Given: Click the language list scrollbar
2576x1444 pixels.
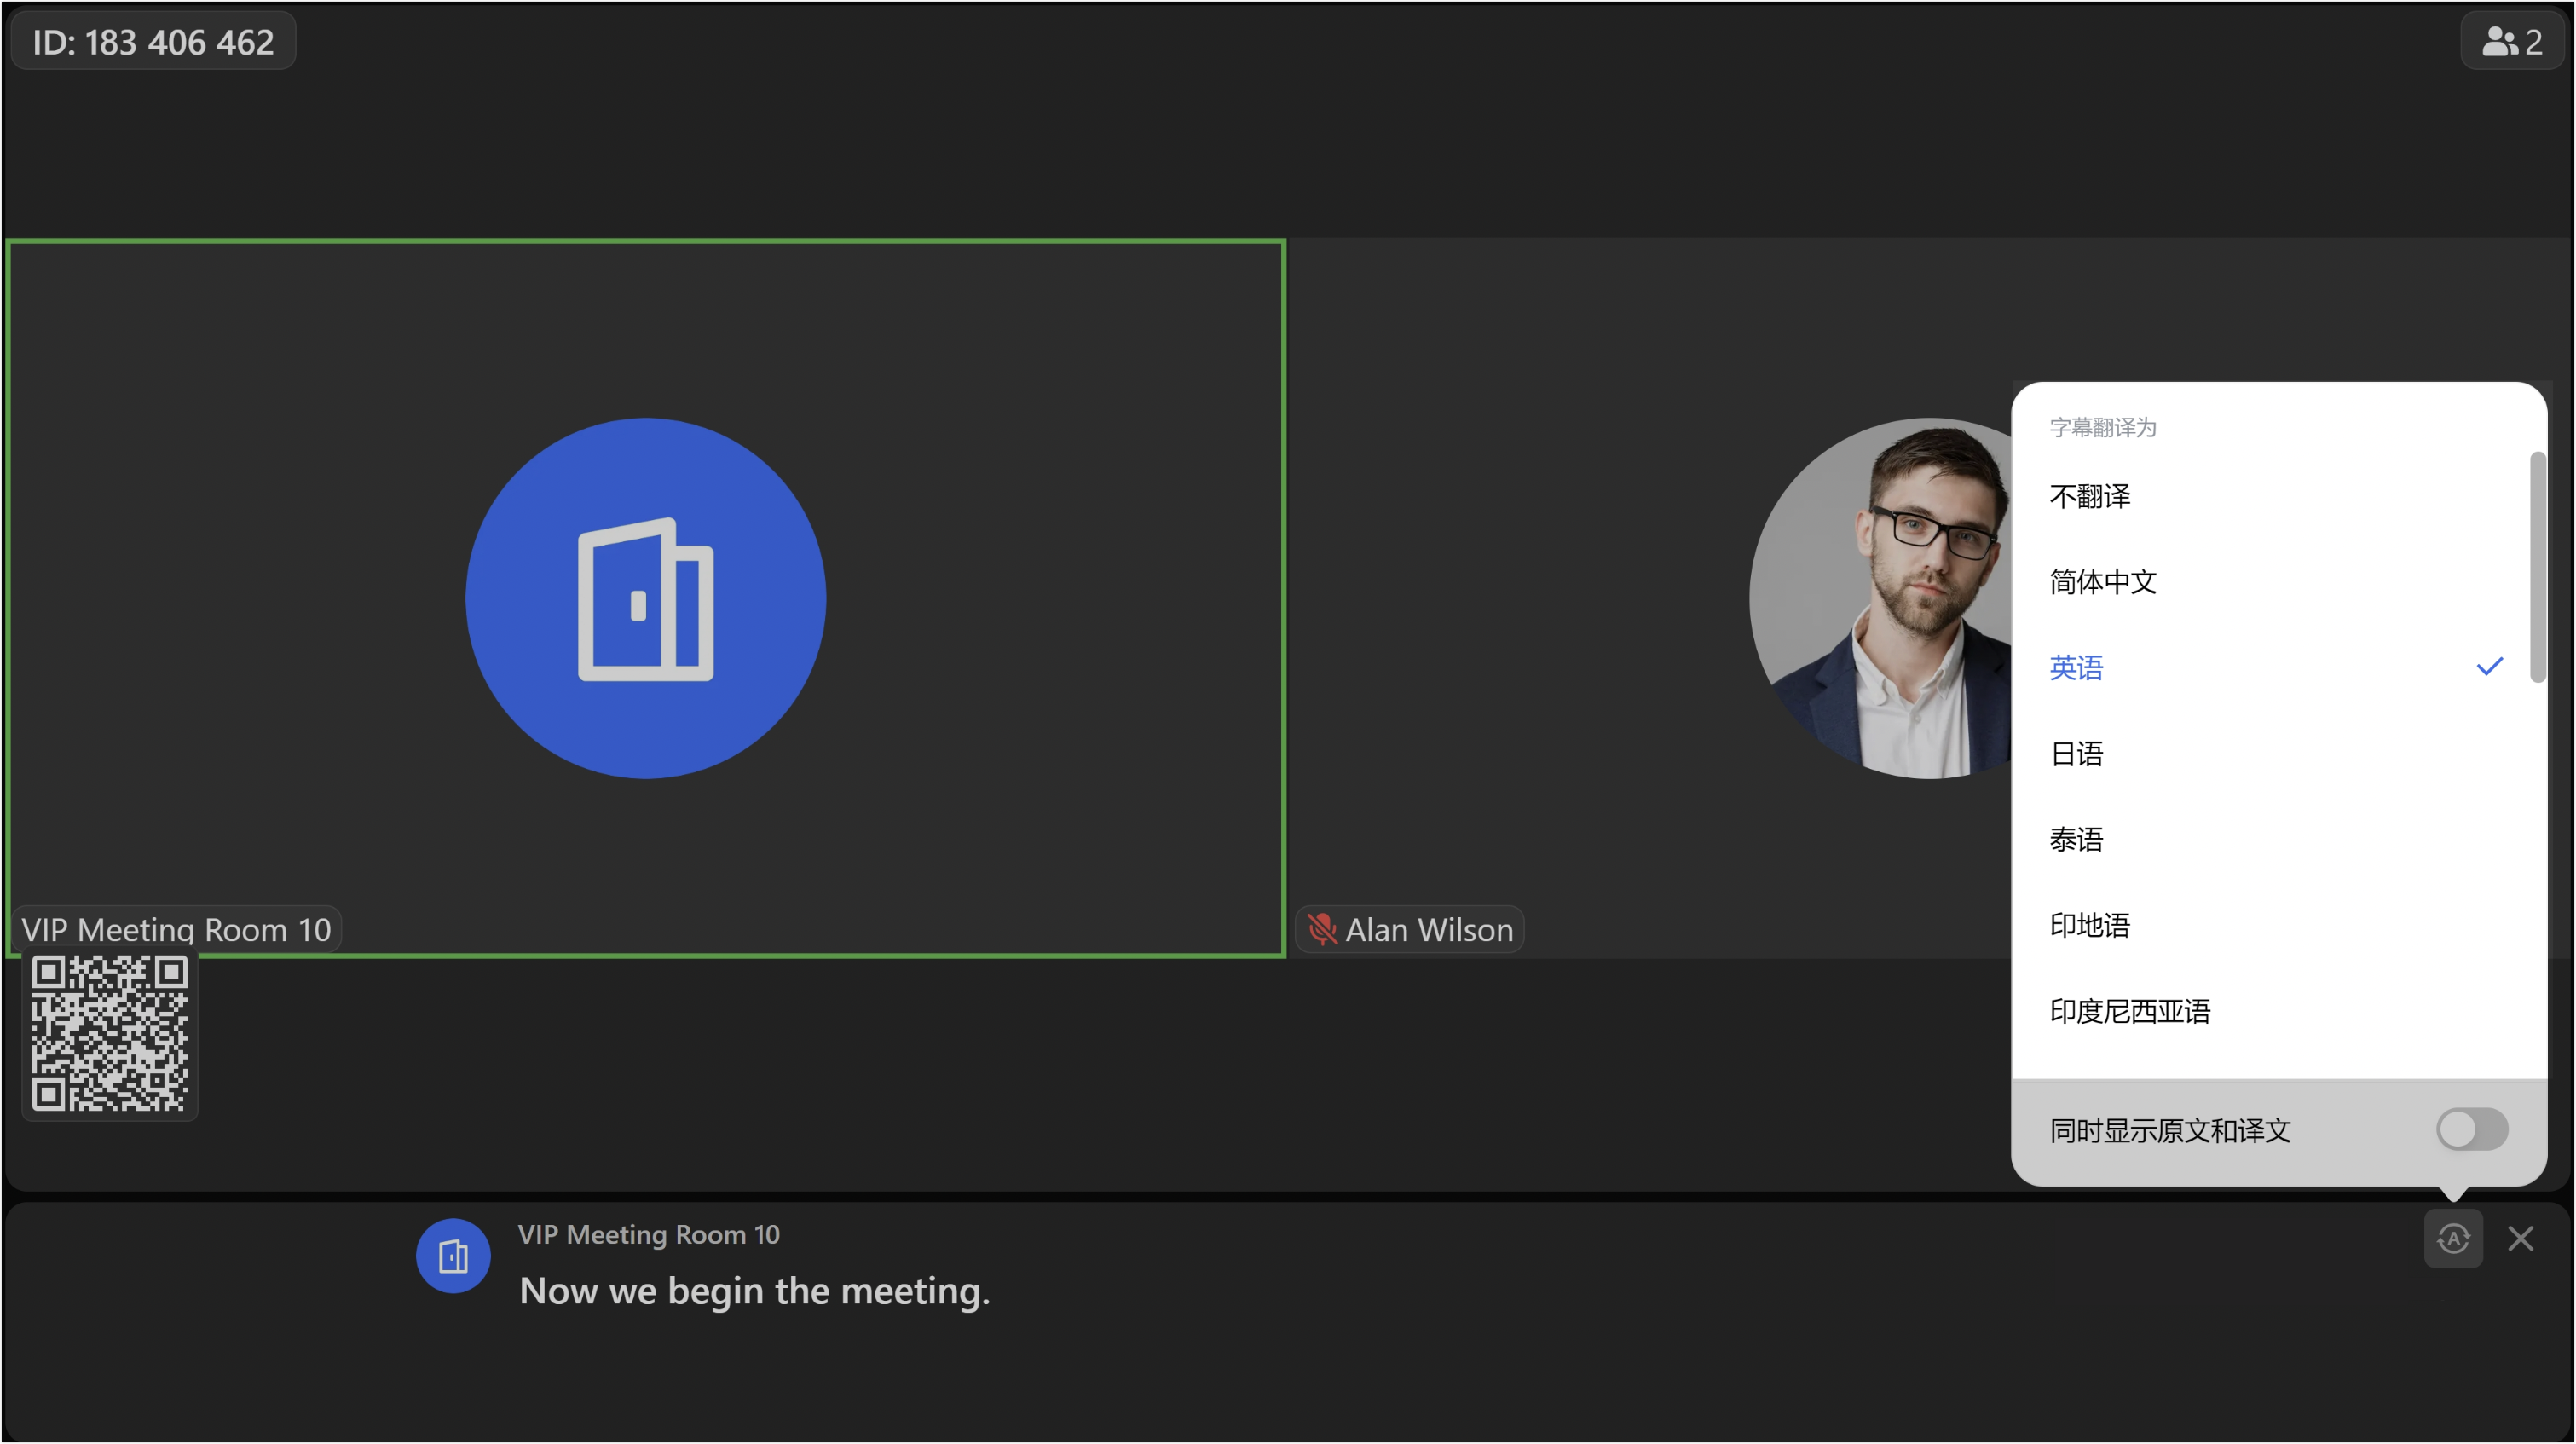Looking at the screenshot, I should coord(2537,567).
